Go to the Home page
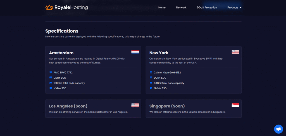286x136 pixels. pos(162,8)
